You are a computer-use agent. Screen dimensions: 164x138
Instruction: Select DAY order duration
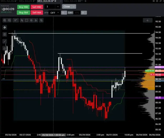pyautogui.click(x=70, y=13)
